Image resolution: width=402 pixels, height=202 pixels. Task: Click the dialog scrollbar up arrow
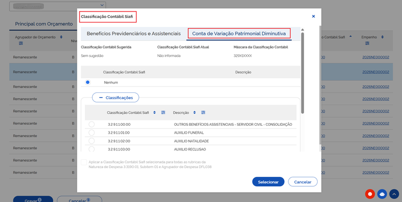303,30
